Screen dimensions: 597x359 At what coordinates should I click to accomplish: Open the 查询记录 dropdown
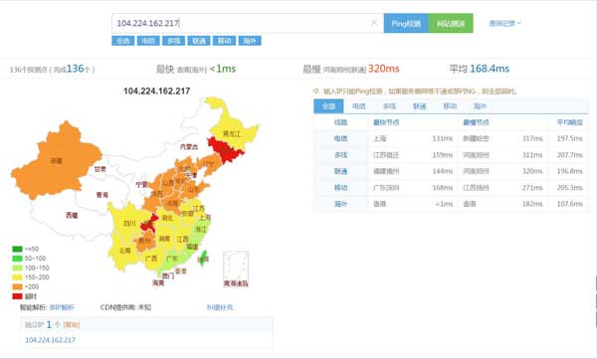tap(504, 23)
